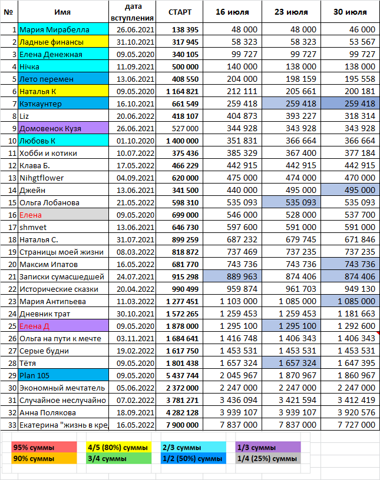
Task: Click the highlighted cell '1 657 324' under 23 июля
Action: point(291,363)
